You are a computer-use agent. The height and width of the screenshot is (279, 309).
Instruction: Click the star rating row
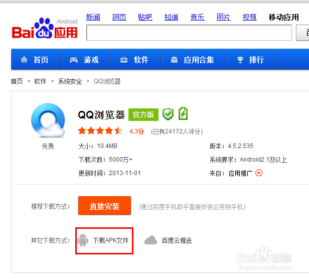click(100, 131)
